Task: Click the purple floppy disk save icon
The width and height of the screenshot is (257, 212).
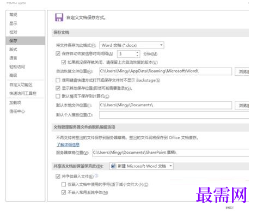Action: pos(59,17)
